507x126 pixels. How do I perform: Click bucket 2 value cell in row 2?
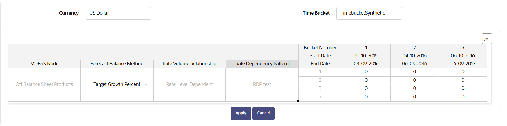pos(414,80)
